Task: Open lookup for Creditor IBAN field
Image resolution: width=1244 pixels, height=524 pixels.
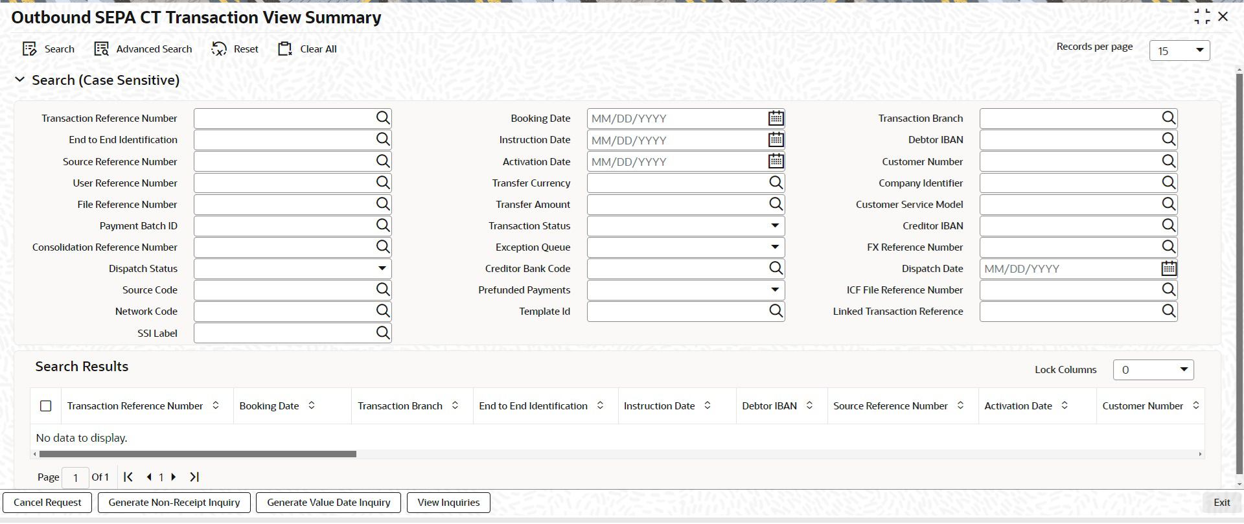Action: tap(1168, 225)
